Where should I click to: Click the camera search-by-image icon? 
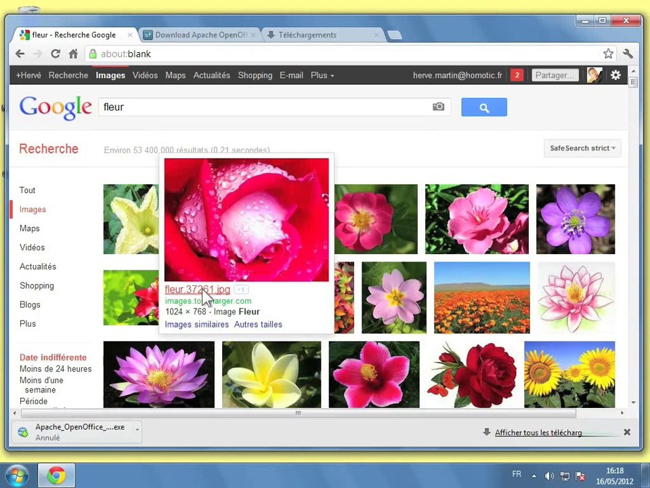pyautogui.click(x=438, y=106)
